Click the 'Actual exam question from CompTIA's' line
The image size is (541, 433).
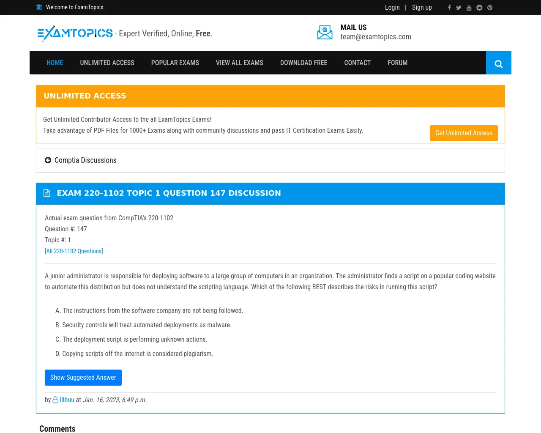click(109, 218)
